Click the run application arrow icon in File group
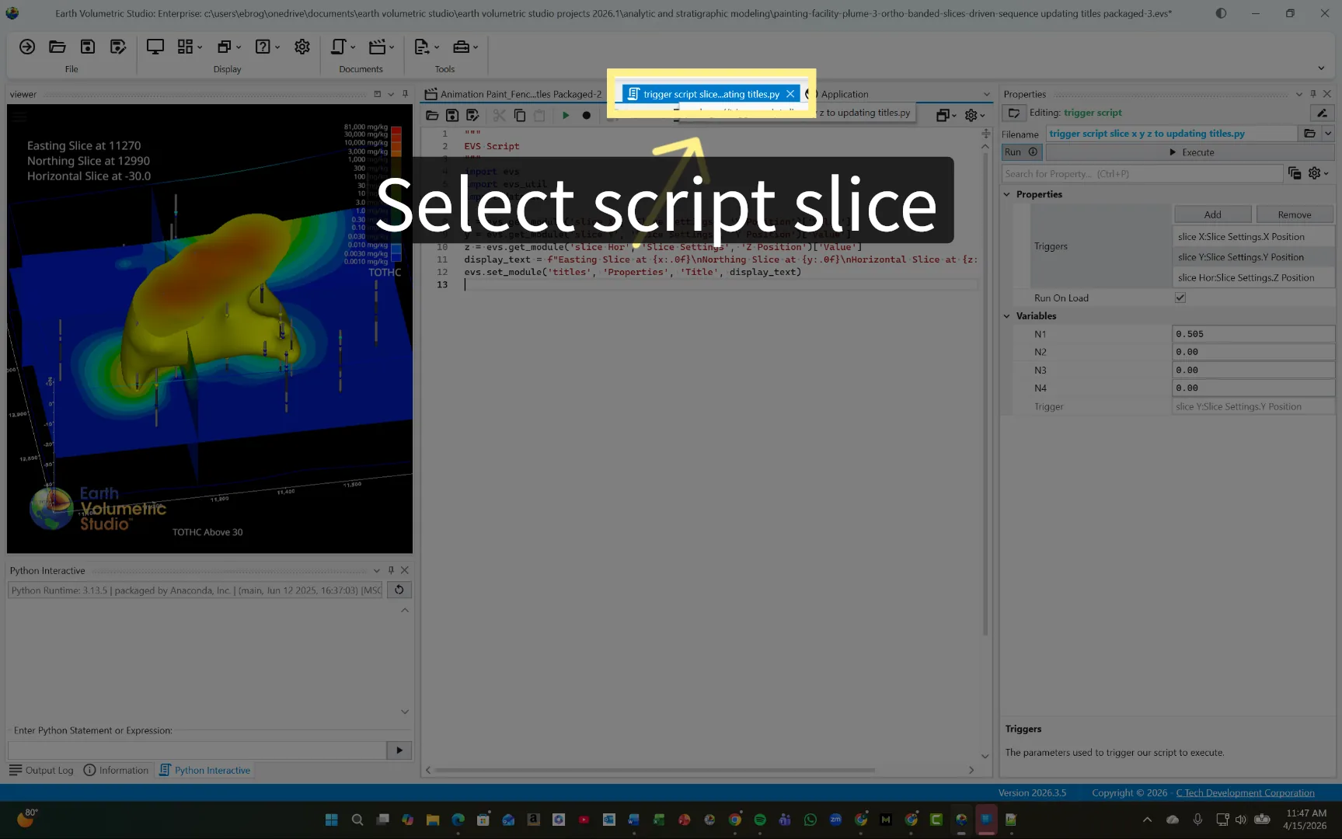1342x839 pixels. (27, 47)
